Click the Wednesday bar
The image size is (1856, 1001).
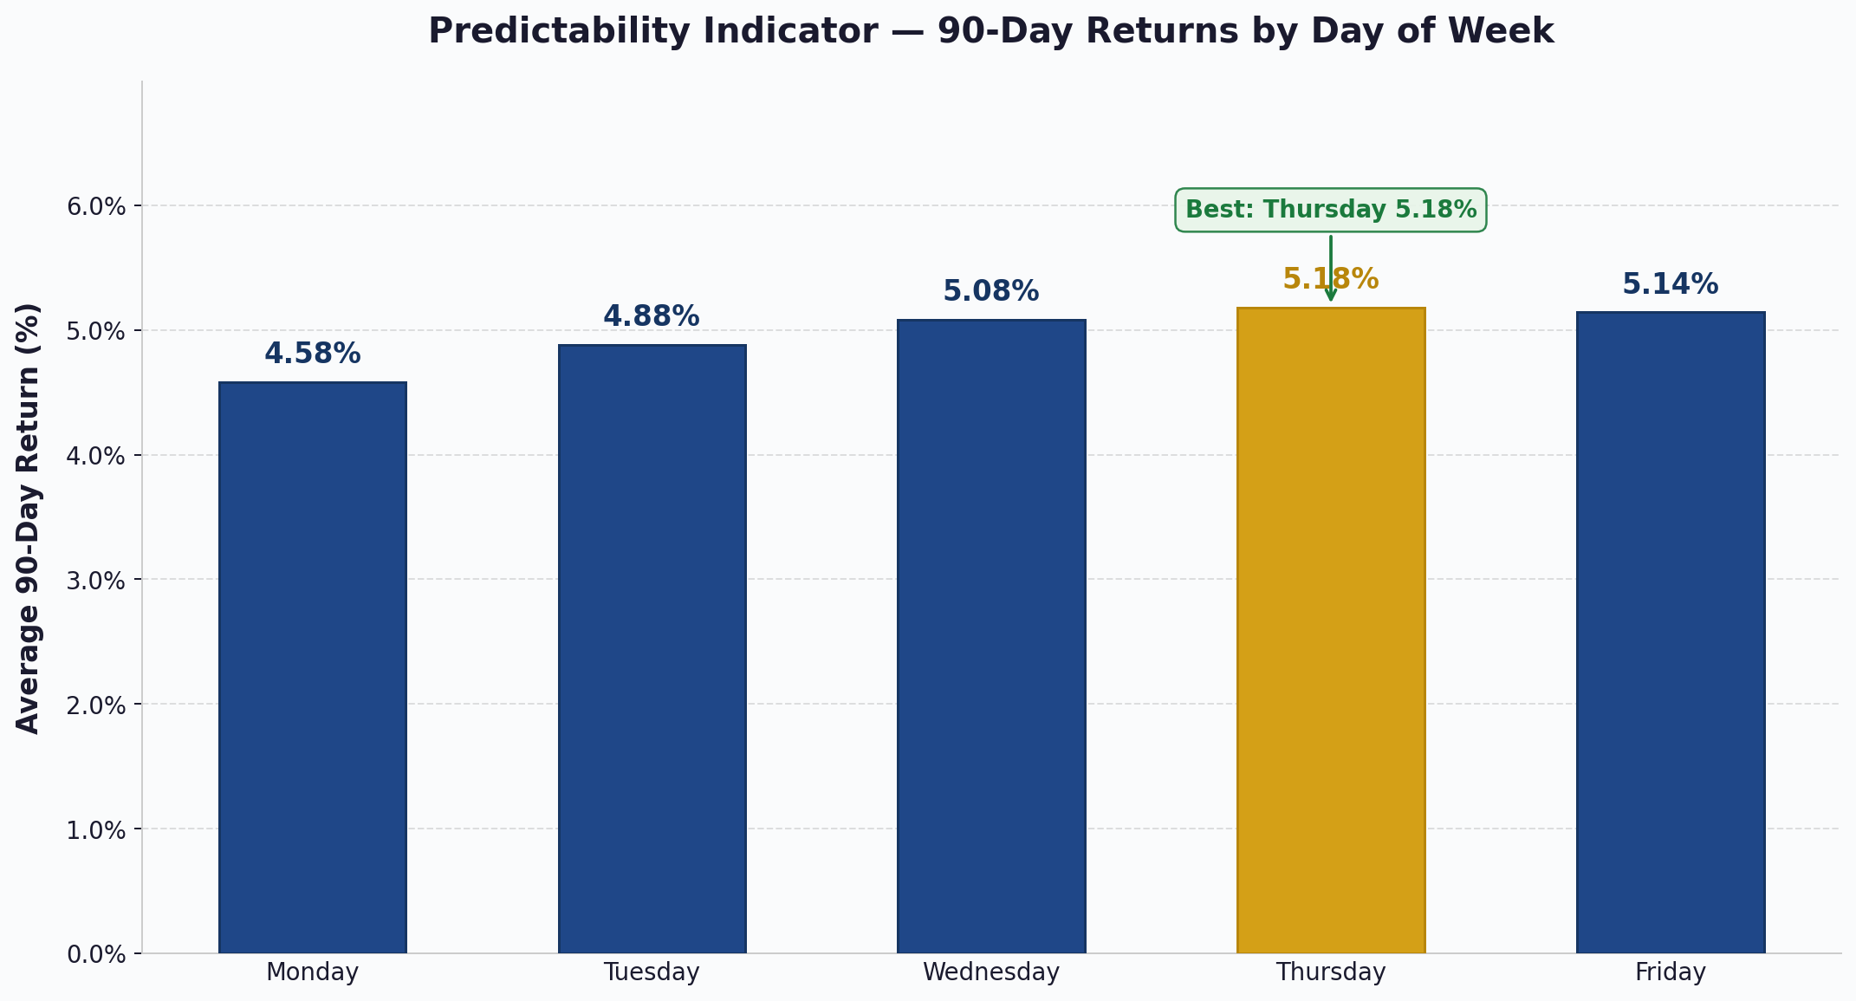coord(991,636)
